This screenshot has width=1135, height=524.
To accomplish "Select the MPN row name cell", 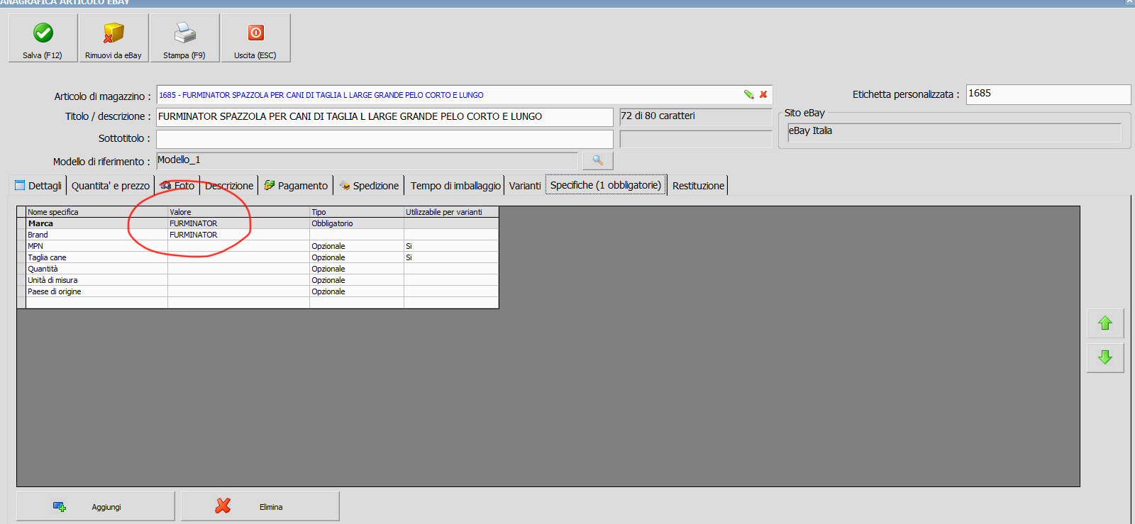I will pyautogui.click(x=96, y=246).
